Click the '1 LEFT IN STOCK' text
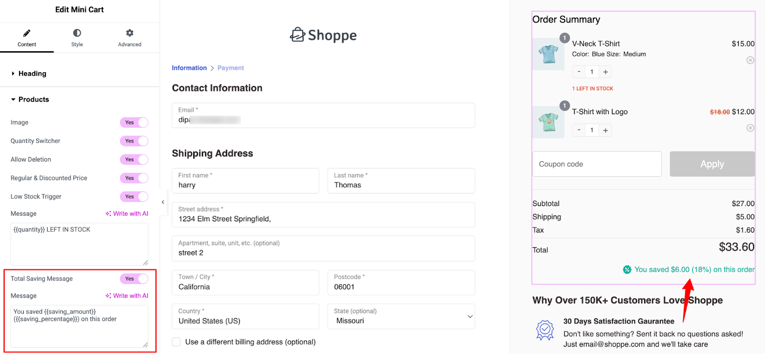 592,88
